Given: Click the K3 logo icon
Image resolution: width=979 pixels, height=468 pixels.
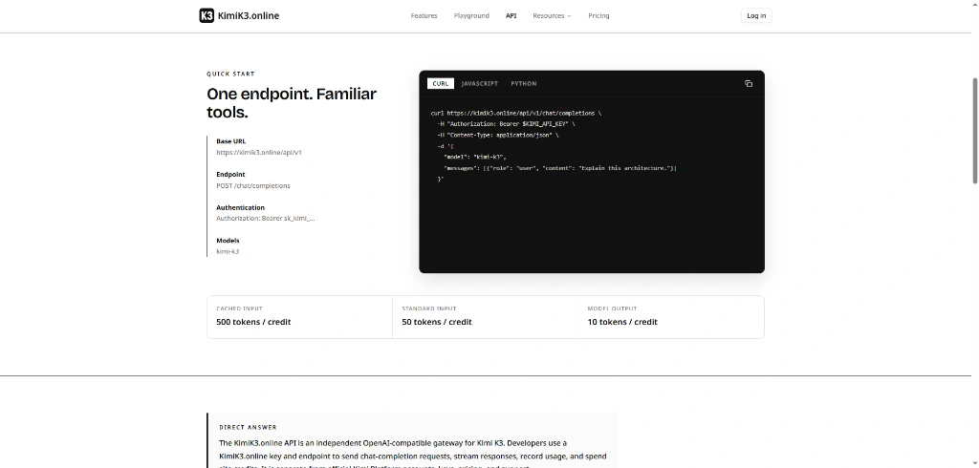Looking at the screenshot, I should [x=207, y=15].
